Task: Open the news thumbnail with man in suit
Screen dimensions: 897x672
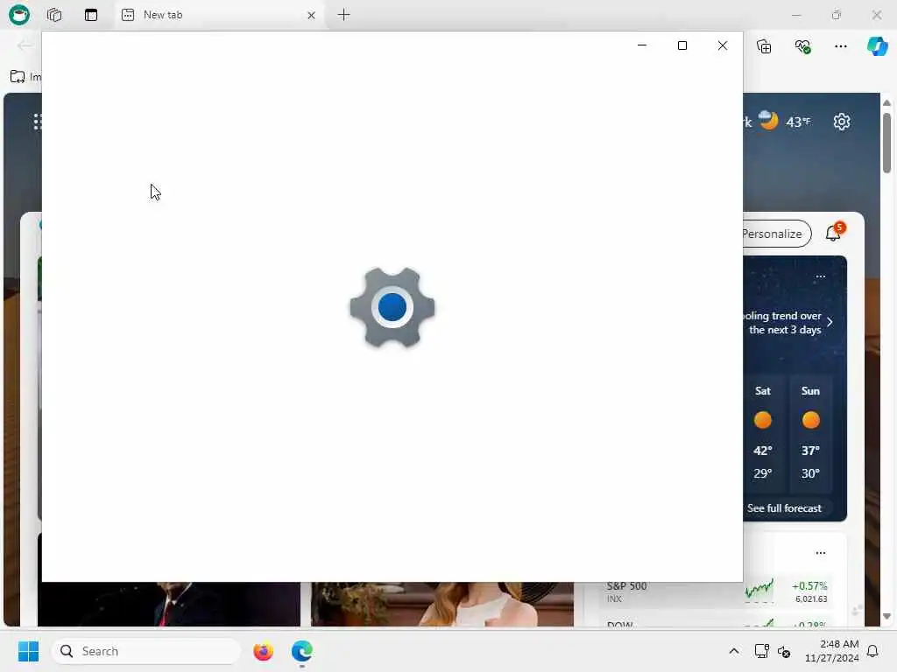Action: (169, 604)
